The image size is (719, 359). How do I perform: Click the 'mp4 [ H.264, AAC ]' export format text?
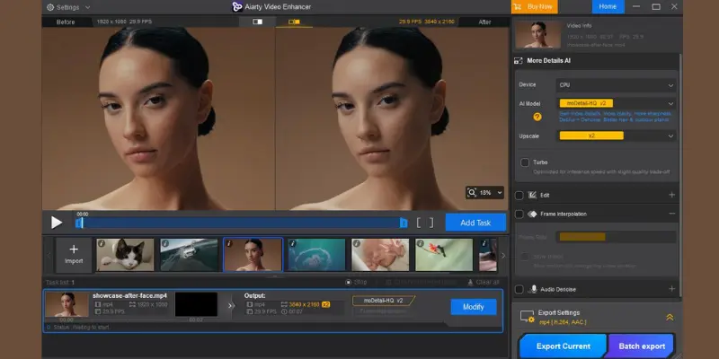click(563, 322)
